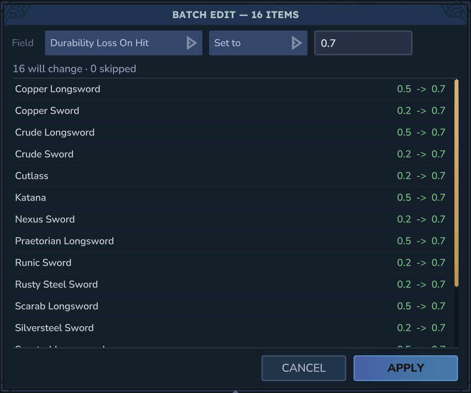Choose the Cutlass item in the list
The height and width of the screenshot is (393, 471).
[x=231, y=176]
